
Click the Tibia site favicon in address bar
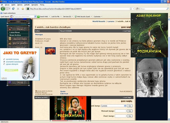pyautogui.click(x=28, y=9)
